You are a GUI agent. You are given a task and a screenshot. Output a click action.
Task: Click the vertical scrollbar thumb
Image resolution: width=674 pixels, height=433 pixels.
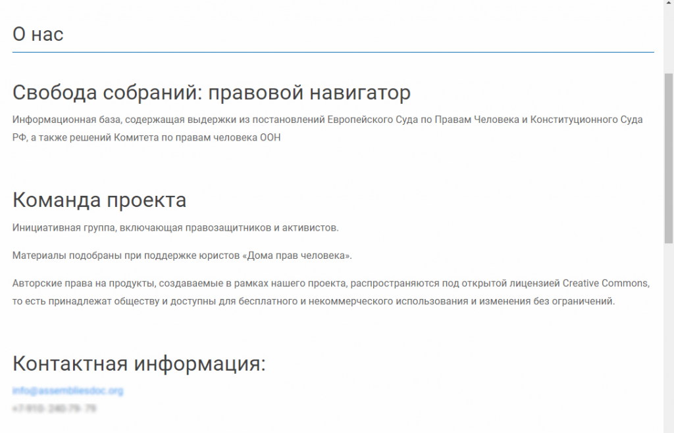tap(669, 158)
